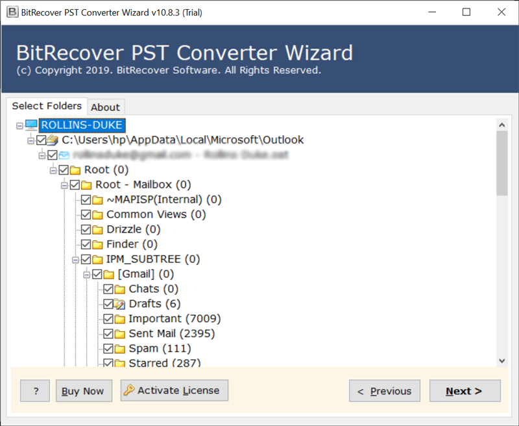The height and width of the screenshot is (426, 519).
Task: Switch to the About tab
Action: [105, 107]
